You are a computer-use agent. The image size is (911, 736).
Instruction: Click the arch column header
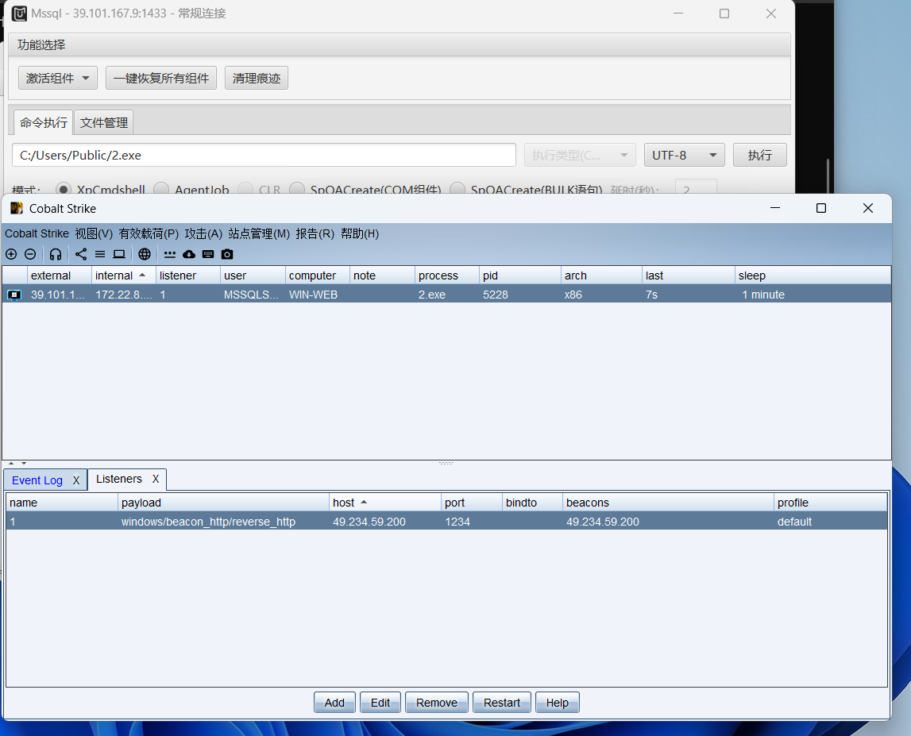[x=601, y=276]
